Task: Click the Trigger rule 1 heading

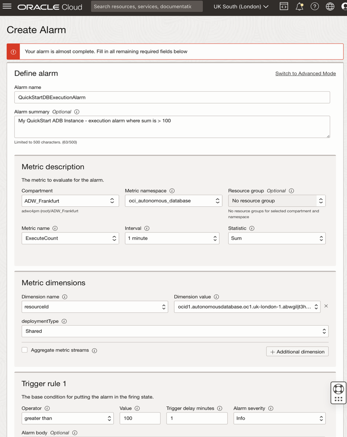Action: (44, 384)
